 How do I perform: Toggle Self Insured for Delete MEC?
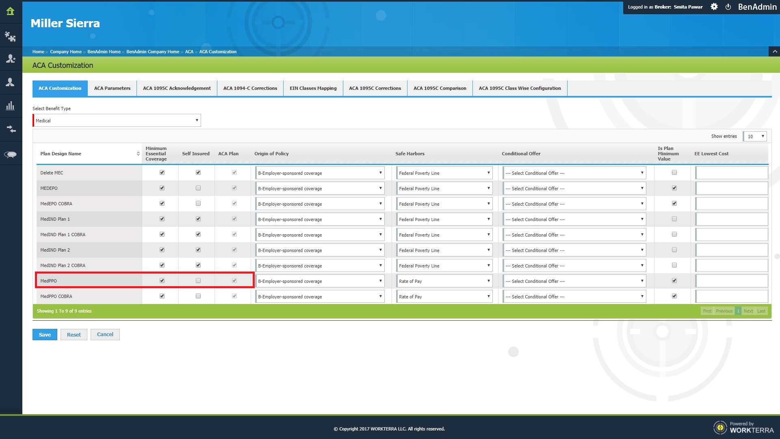tap(198, 172)
